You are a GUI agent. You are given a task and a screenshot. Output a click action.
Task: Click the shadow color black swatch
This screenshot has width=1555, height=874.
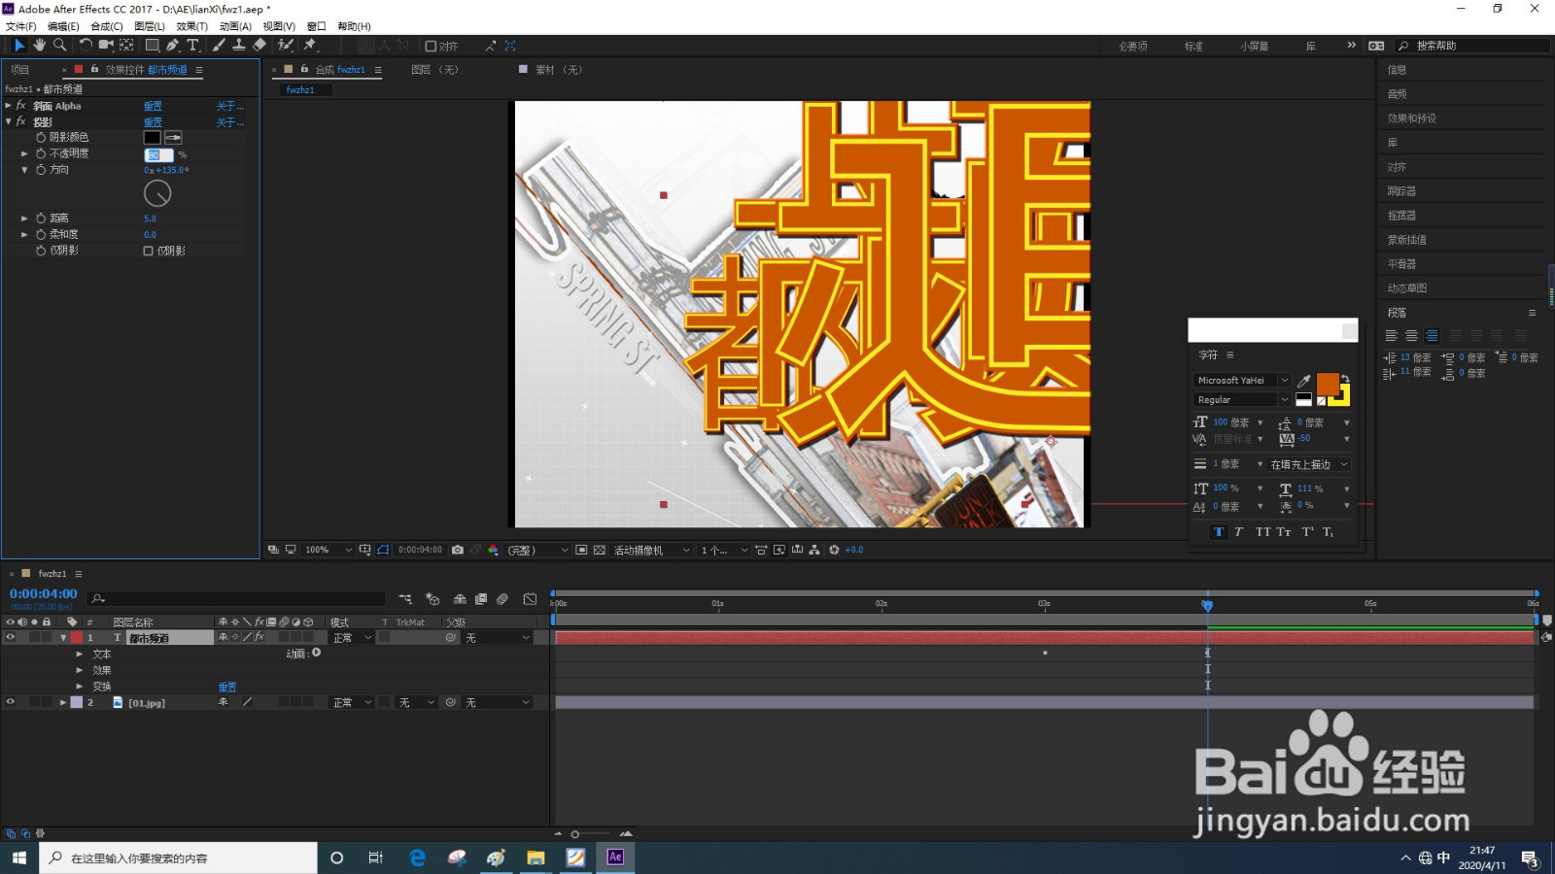tap(153, 138)
